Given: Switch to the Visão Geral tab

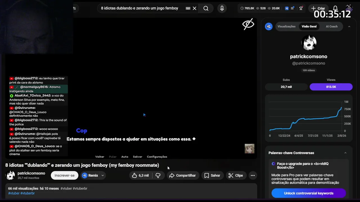Looking at the screenshot, I should click(x=309, y=26).
